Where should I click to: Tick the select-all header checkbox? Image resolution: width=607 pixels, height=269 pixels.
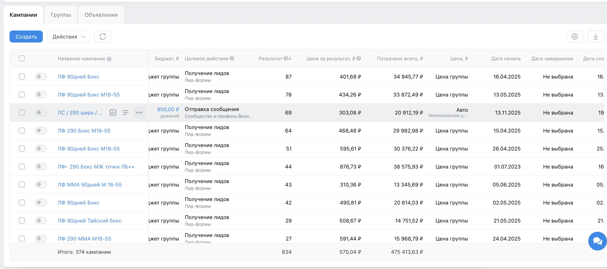(x=22, y=58)
